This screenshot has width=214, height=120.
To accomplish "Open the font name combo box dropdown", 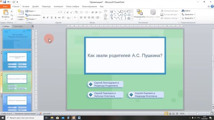I will click(x=59, y=12).
